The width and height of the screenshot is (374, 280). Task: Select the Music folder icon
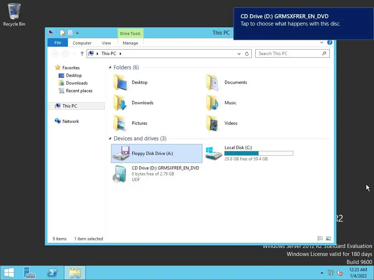pos(213,102)
